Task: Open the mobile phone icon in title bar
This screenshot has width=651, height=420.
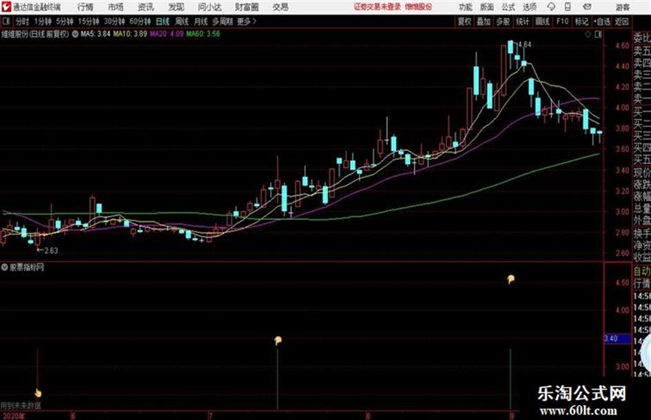Action: [568, 7]
